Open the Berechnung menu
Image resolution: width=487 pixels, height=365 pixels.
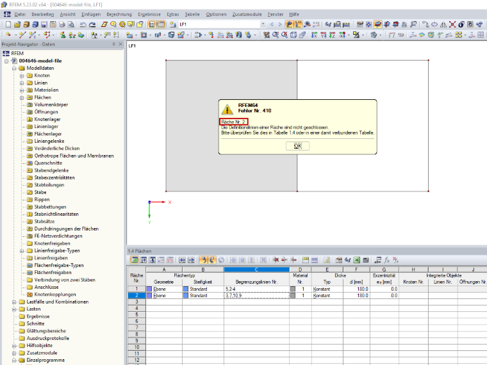click(119, 14)
